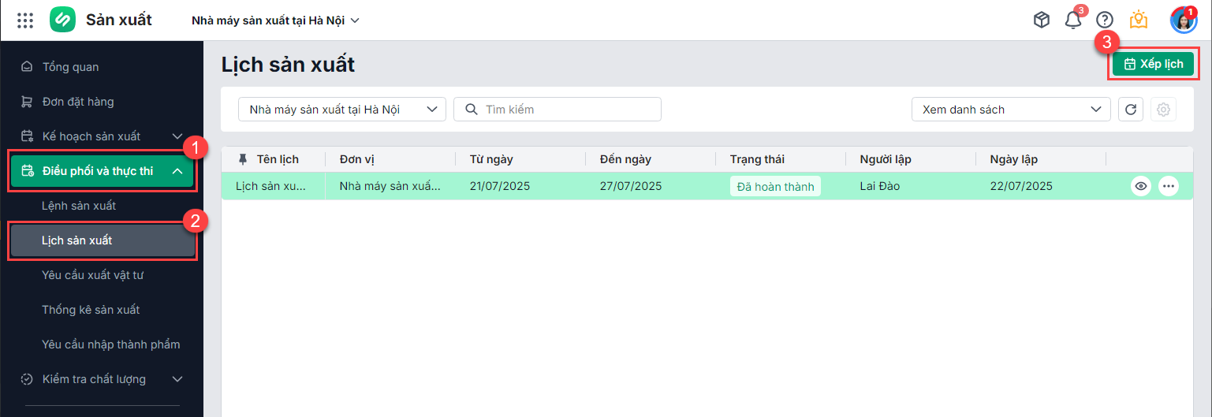Viewport: 1212px width, 417px height.
Task: Click the Sản xuất green app logo
Action: (62, 20)
